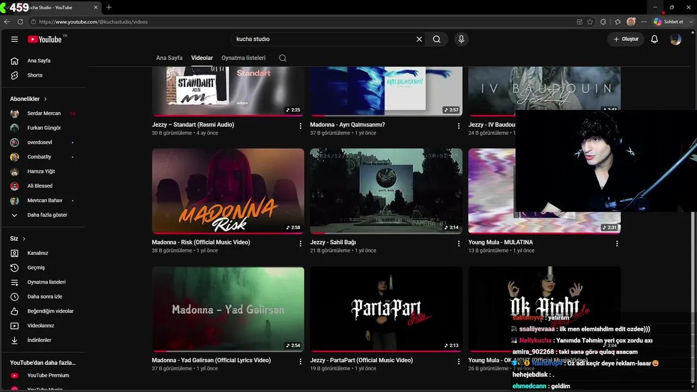Viewport: 697px width, 392px height.
Task: Close the Kucha Studio - YouTube tab
Action: point(95,7)
